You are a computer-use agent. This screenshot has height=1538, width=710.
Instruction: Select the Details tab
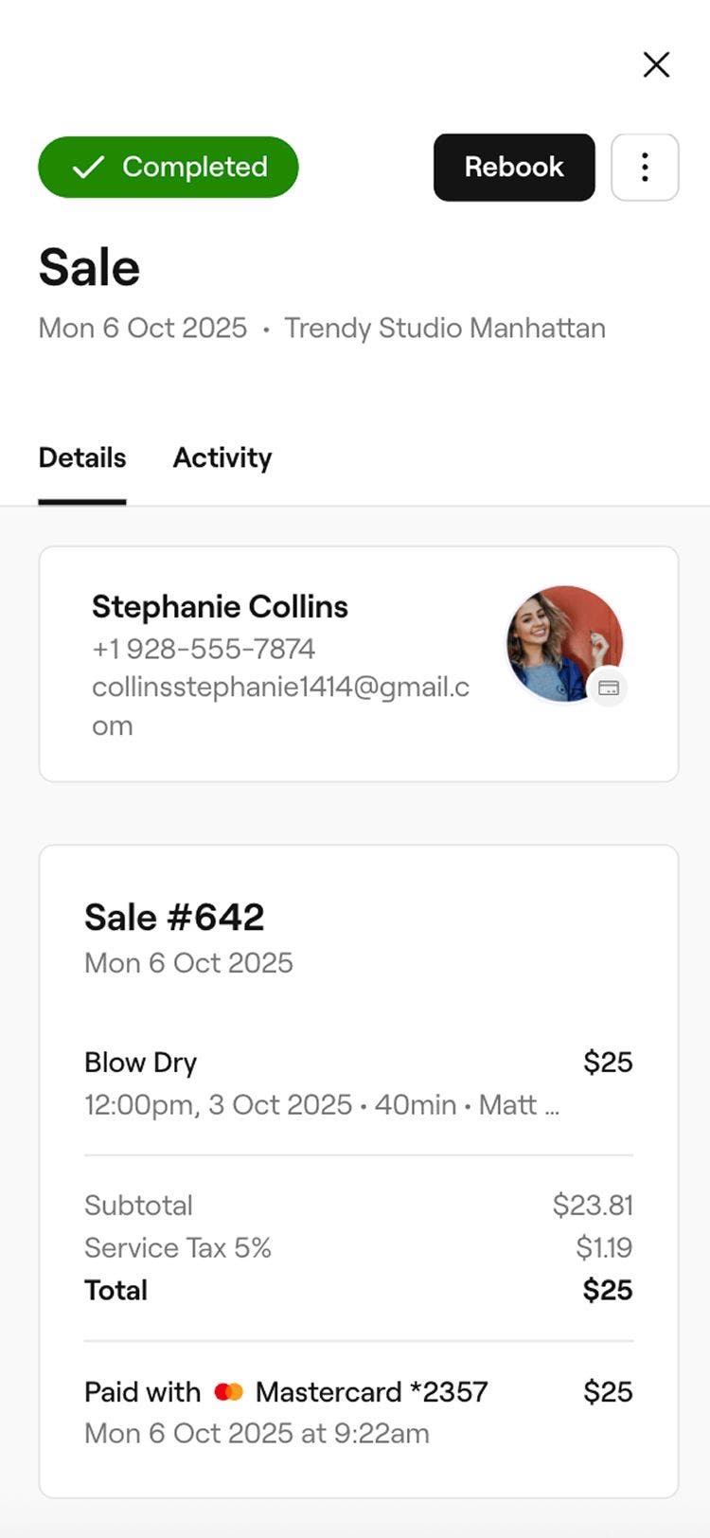point(82,458)
